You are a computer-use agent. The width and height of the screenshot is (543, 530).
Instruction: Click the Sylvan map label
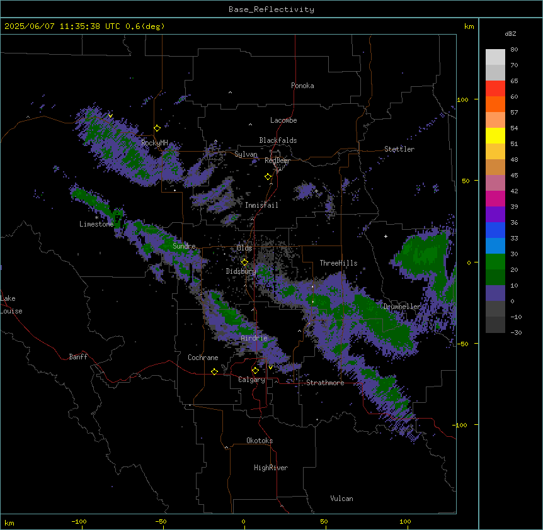click(246, 154)
